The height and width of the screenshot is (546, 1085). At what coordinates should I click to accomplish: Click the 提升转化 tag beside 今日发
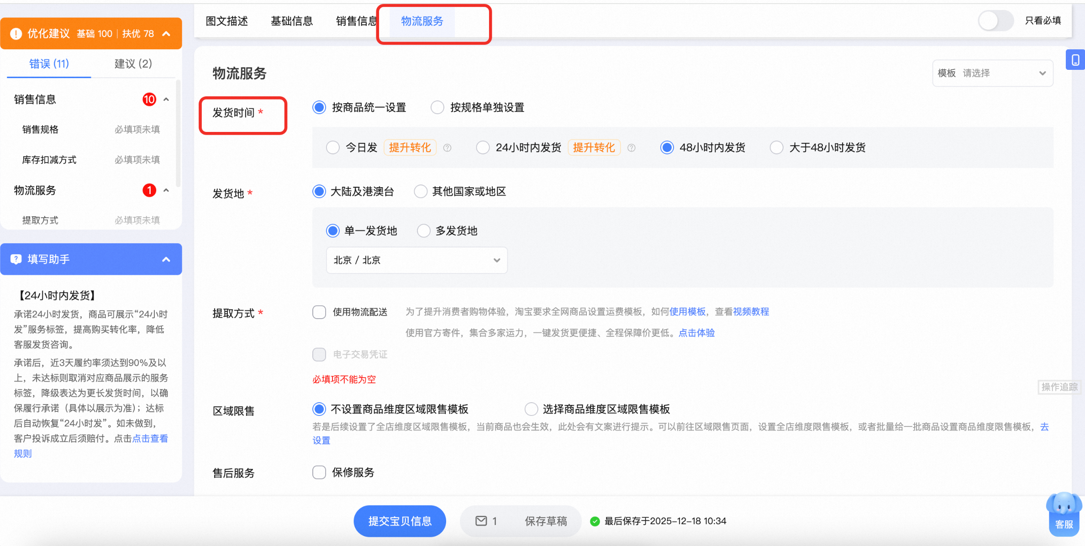410,147
